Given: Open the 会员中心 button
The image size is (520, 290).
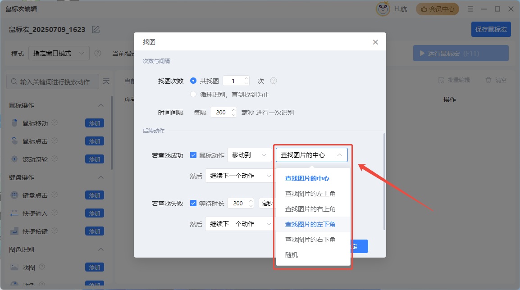Looking at the screenshot, I should (438, 9).
